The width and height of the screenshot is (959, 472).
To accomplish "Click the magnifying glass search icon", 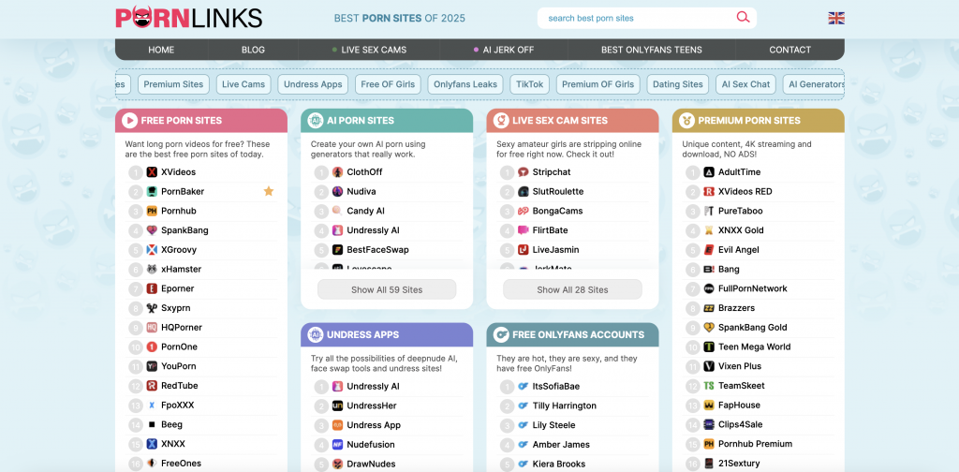I will [743, 18].
